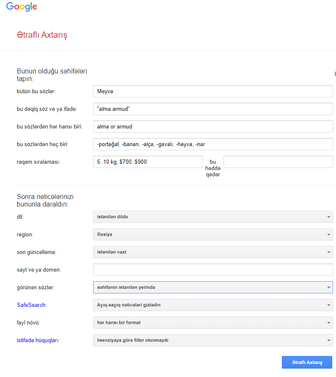Open the region dropdown showing Rusiya
The height and width of the screenshot is (377, 336).
point(213,234)
